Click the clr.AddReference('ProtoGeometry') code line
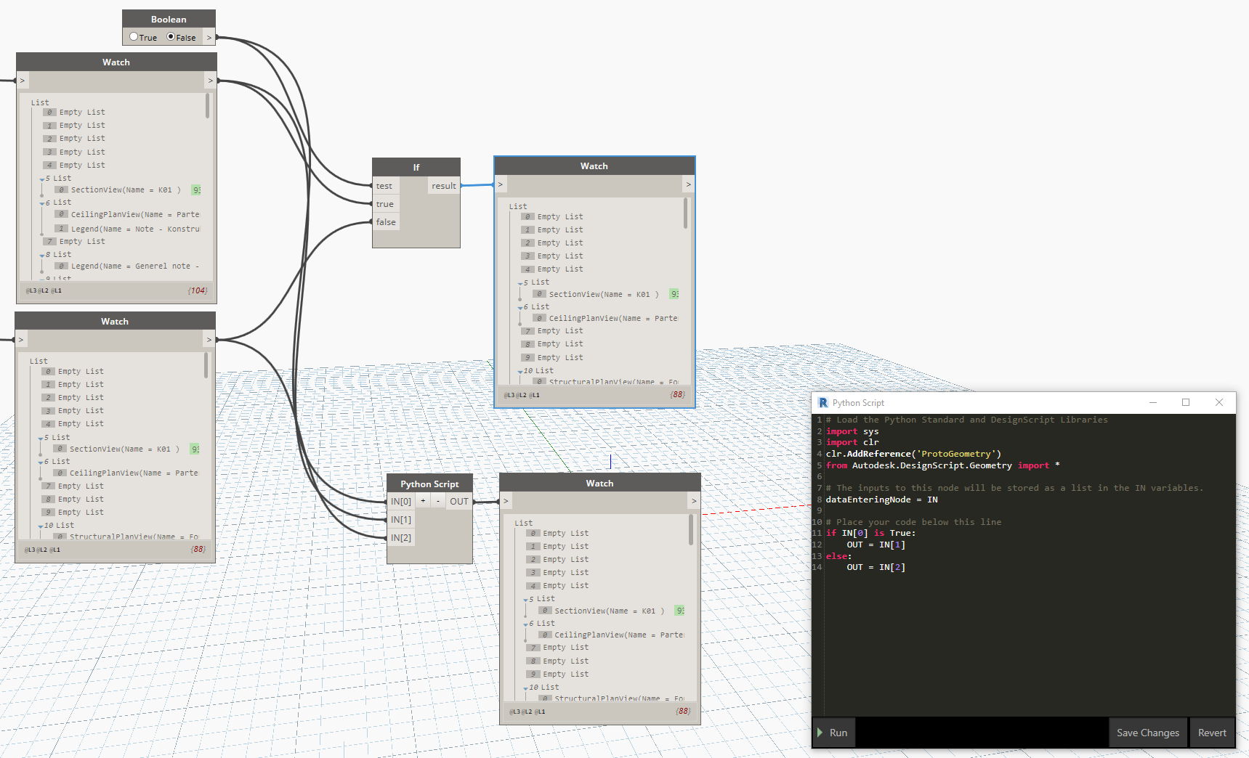Screen dimensions: 1249x758 [913, 454]
